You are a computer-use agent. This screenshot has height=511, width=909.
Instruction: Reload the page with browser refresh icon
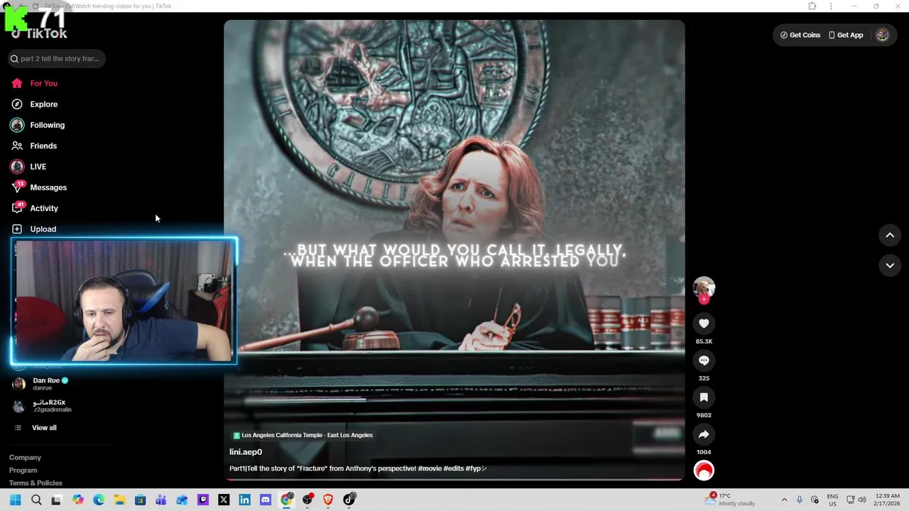[x=36, y=6]
